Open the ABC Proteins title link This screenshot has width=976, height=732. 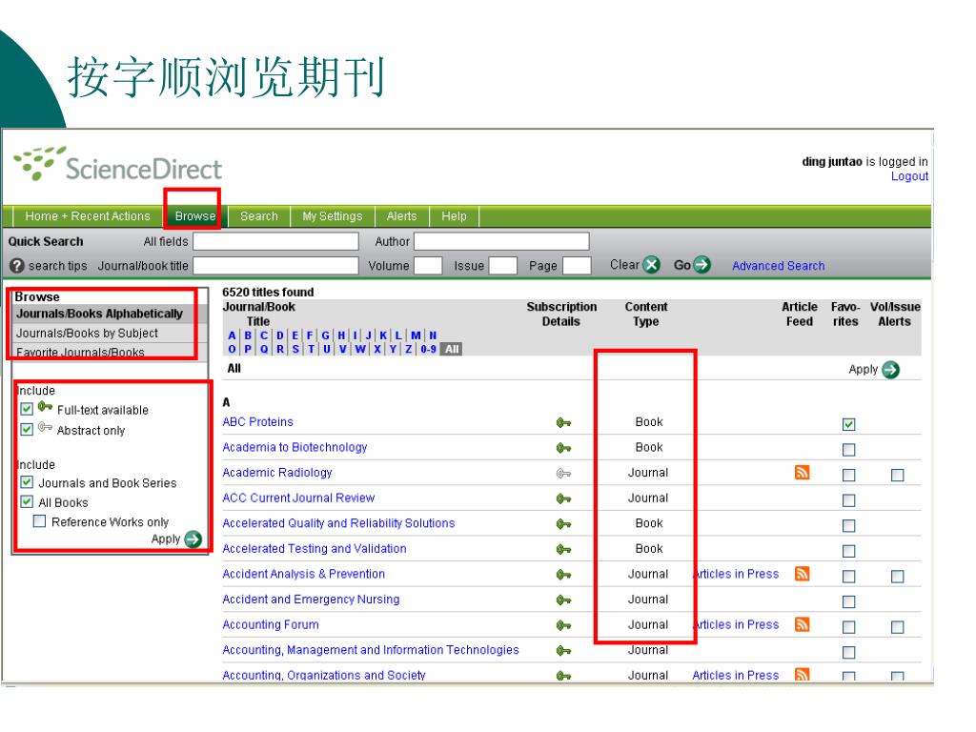point(257,421)
